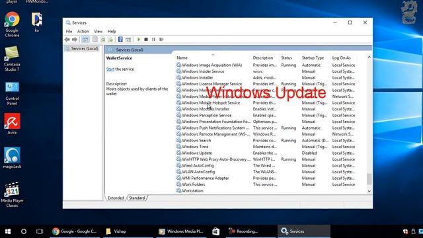Switch to the Extended tab
The image size is (423, 238).
coord(116,198)
